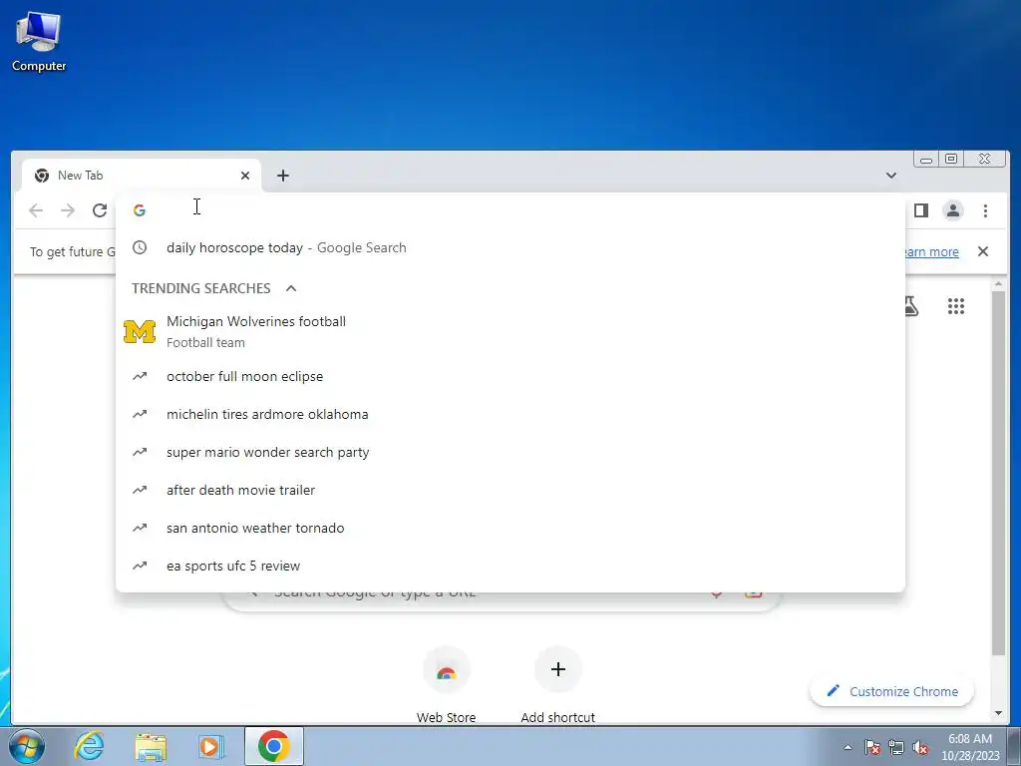This screenshot has height=766, width=1021.
Task: Click trending arrow beside ea sports ufc
Action: (x=140, y=566)
